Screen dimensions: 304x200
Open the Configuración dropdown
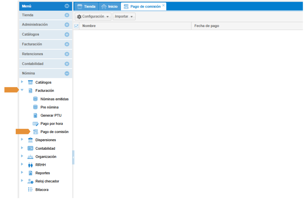93,16
